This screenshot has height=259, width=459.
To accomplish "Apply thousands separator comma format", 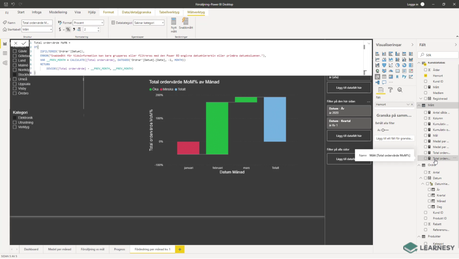I will [x=74, y=29].
